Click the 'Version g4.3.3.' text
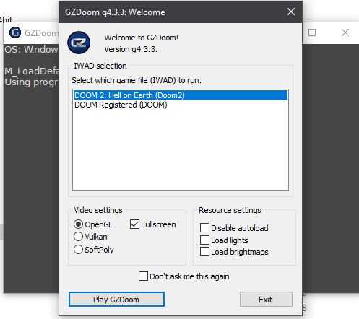The width and height of the screenshot is (359, 319). coord(131,49)
